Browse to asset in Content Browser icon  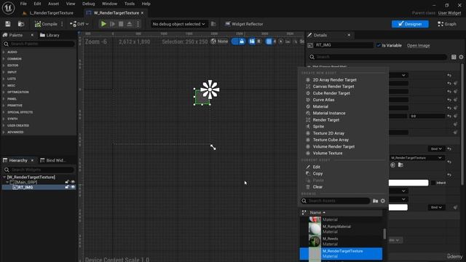point(21,24)
